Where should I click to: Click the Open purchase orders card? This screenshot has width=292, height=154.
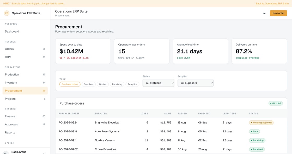(x=142, y=51)
